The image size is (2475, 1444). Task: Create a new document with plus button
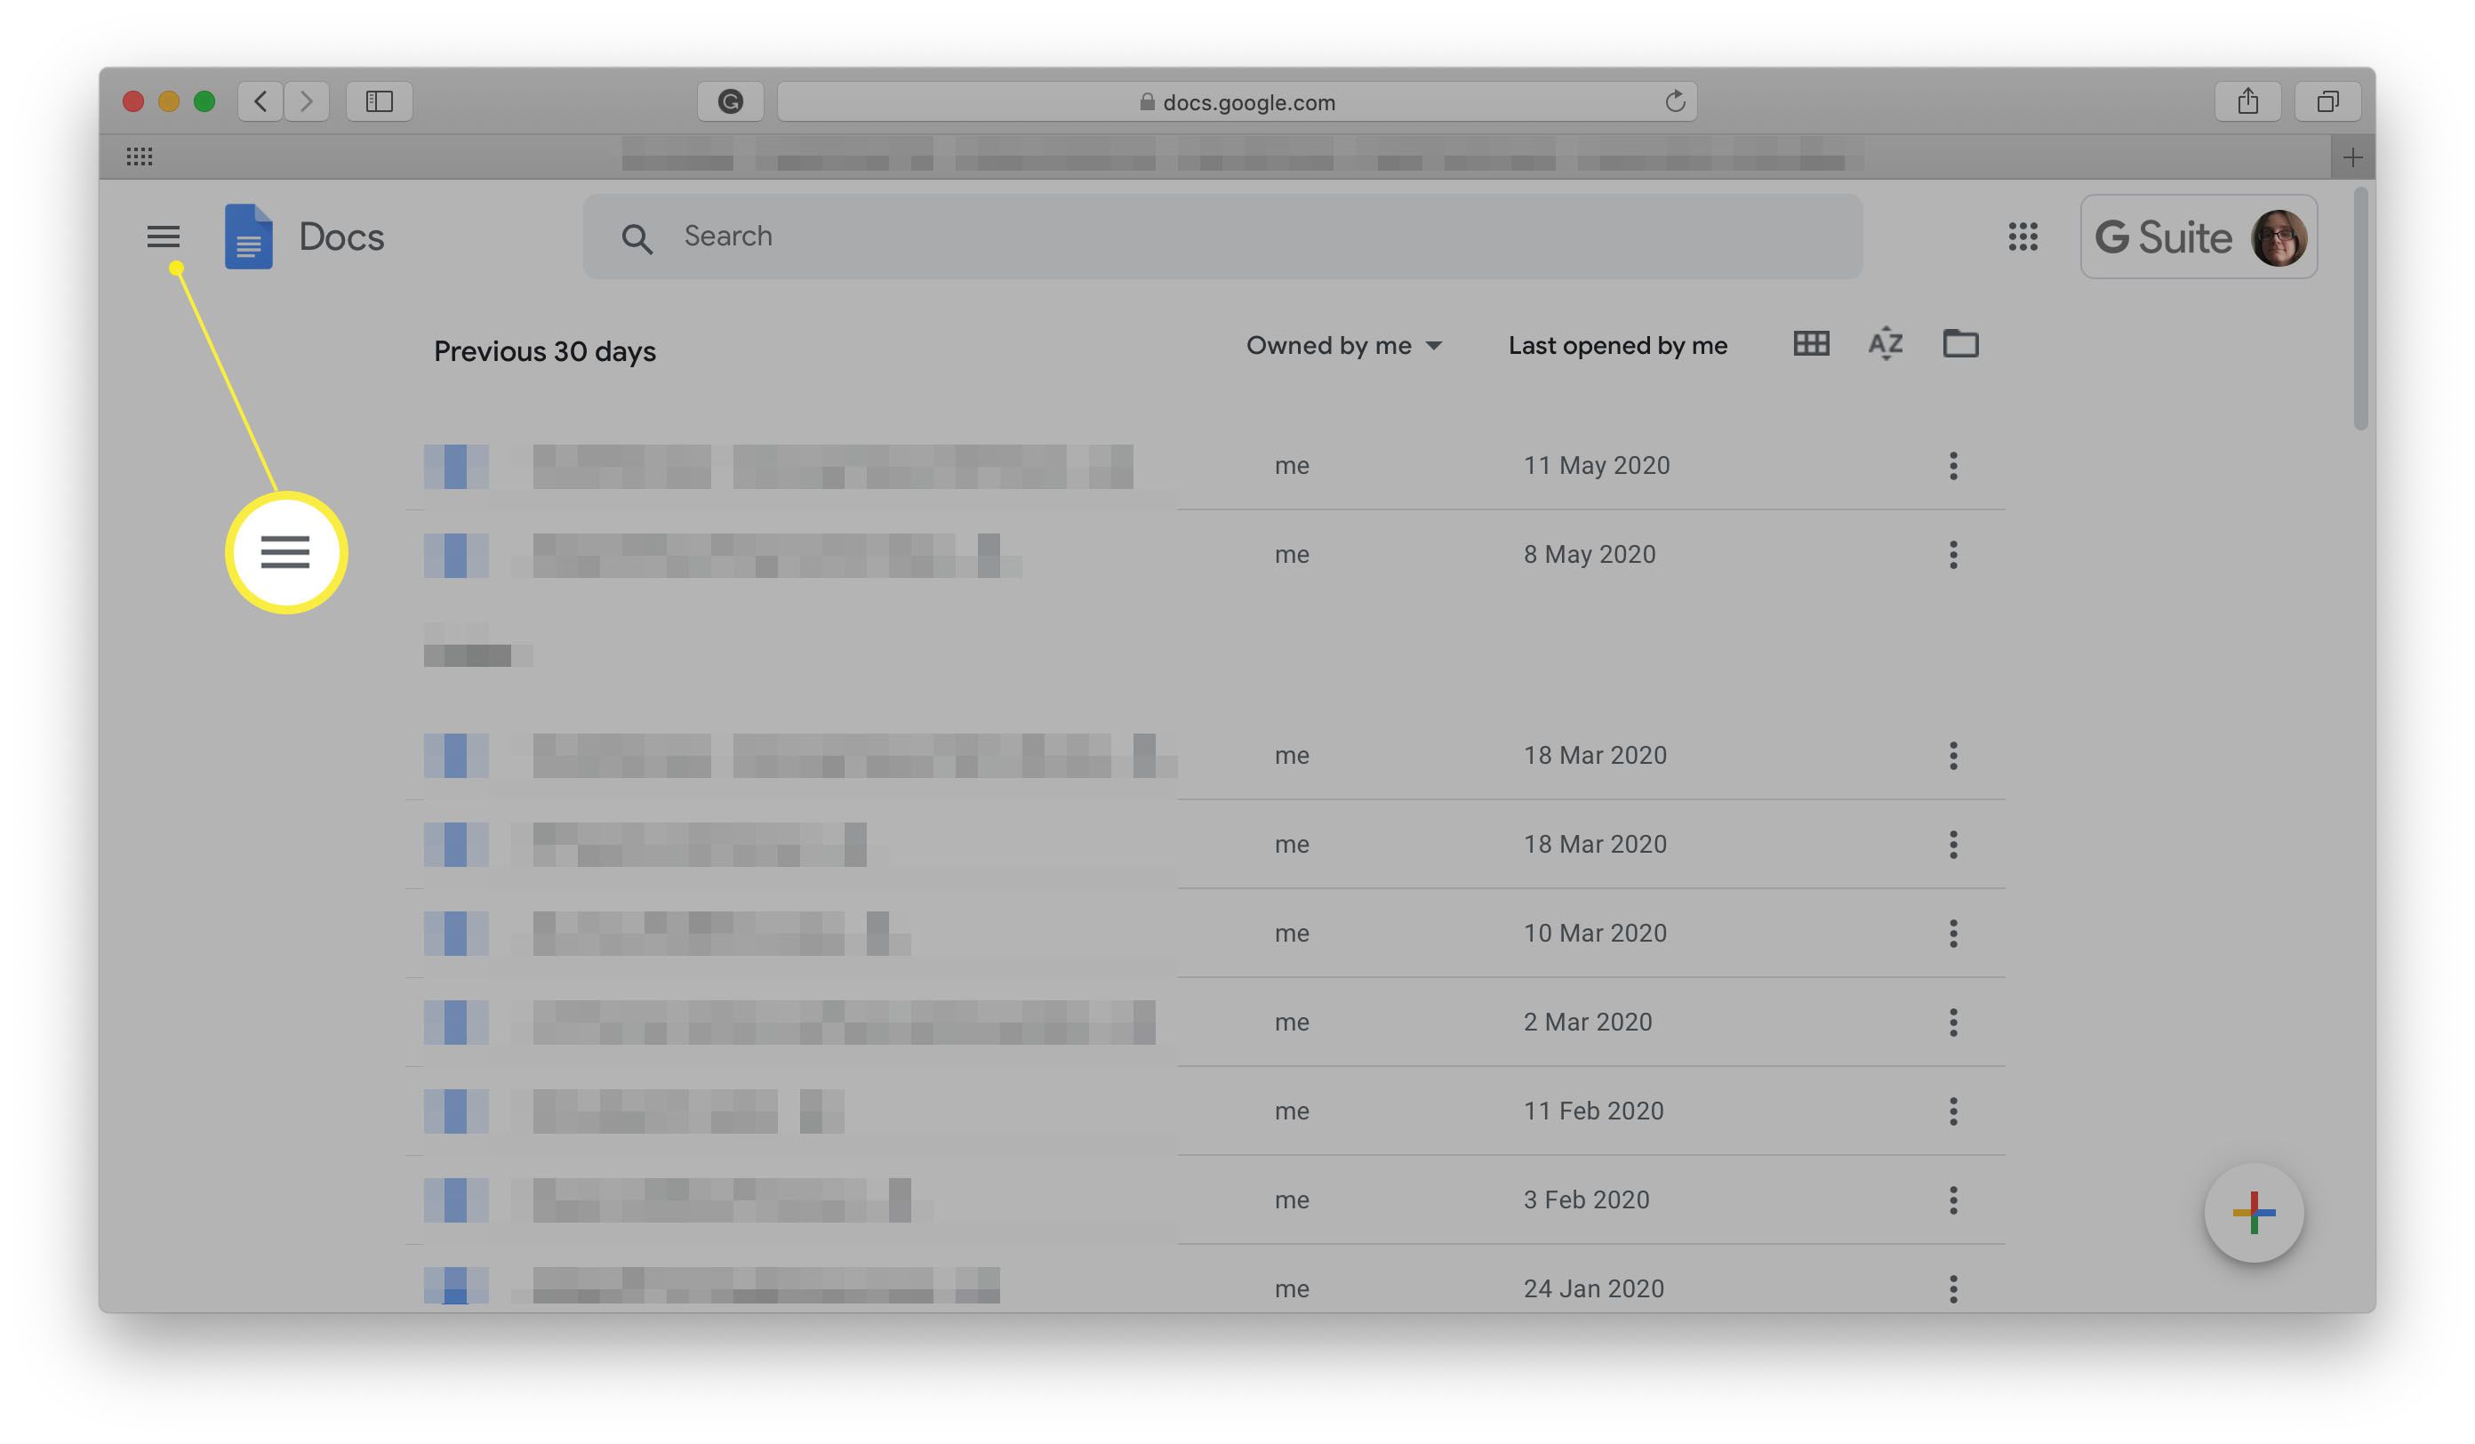2254,1213
